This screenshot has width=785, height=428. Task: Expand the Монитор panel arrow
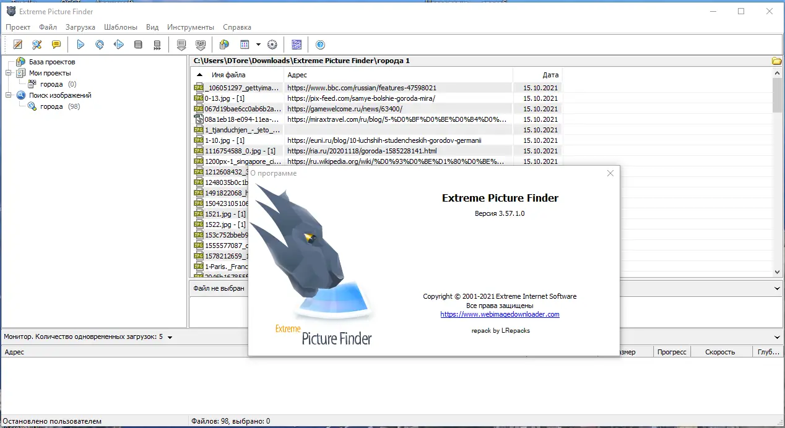[170, 337]
